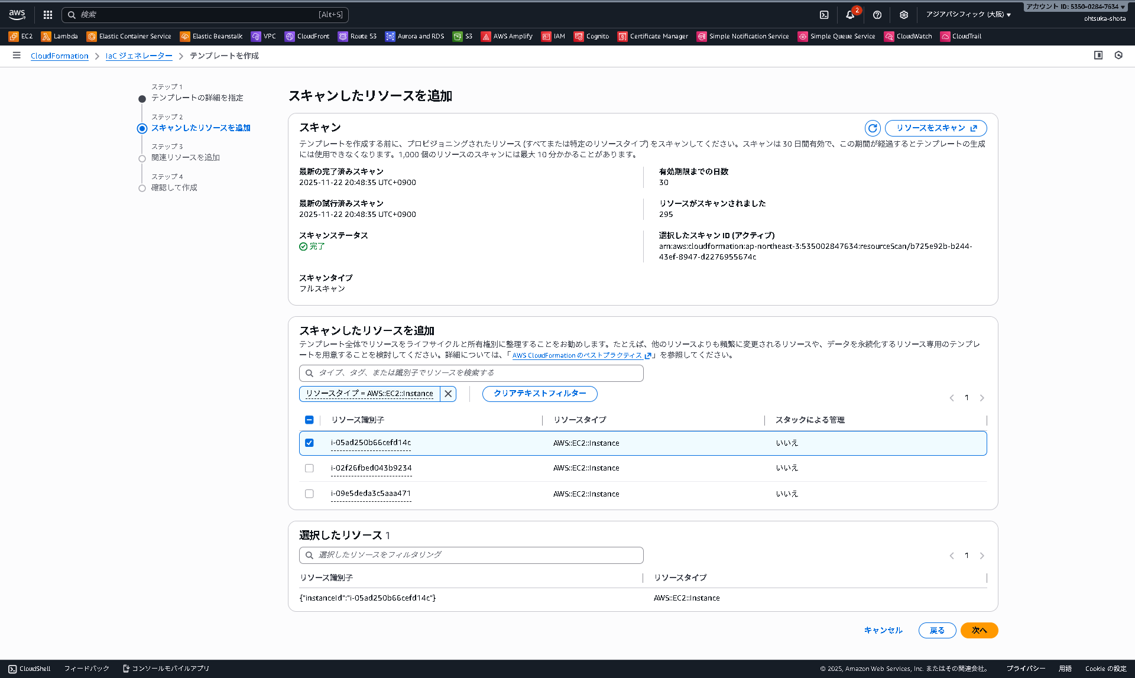This screenshot has height=678, width=1135.
Task: Open the notifications bell
Action: (850, 15)
